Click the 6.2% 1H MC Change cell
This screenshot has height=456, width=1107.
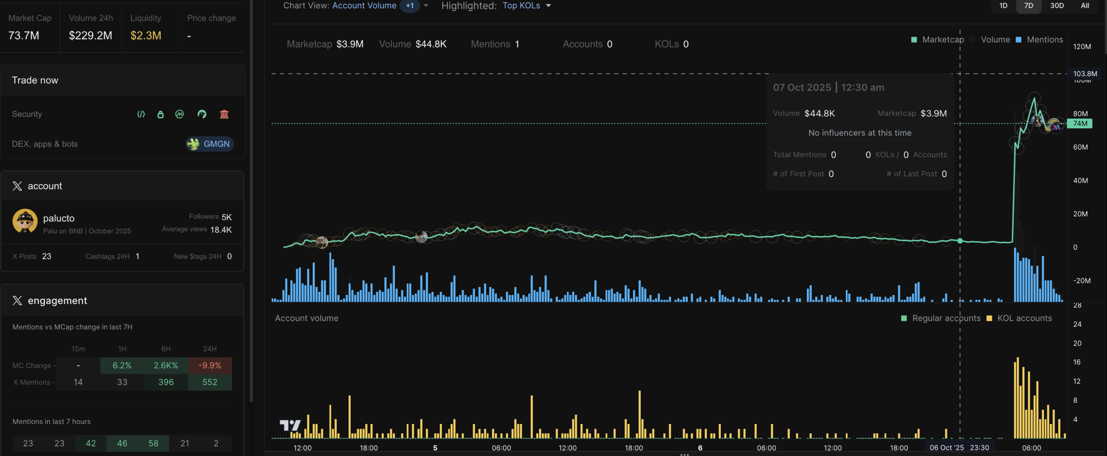click(x=122, y=365)
